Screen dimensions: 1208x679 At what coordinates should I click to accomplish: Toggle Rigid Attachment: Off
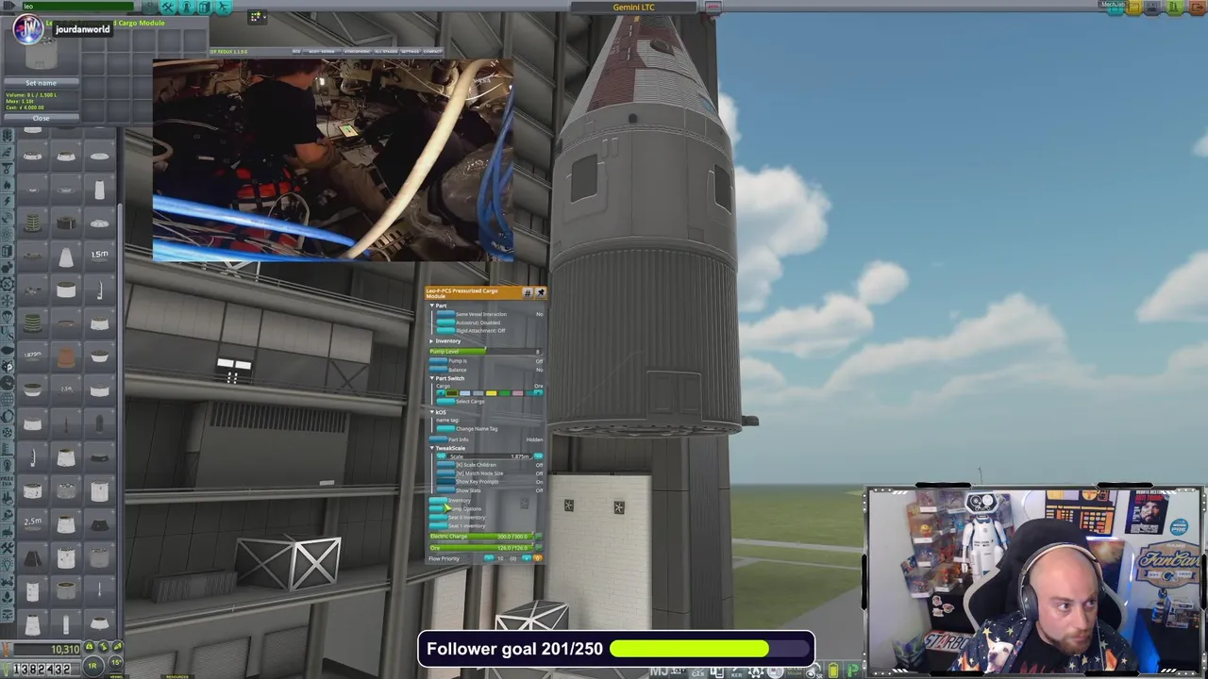[x=445, y=331]
